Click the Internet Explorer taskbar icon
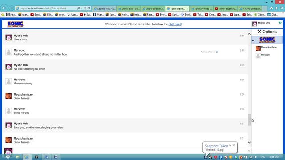 [27, 157]
